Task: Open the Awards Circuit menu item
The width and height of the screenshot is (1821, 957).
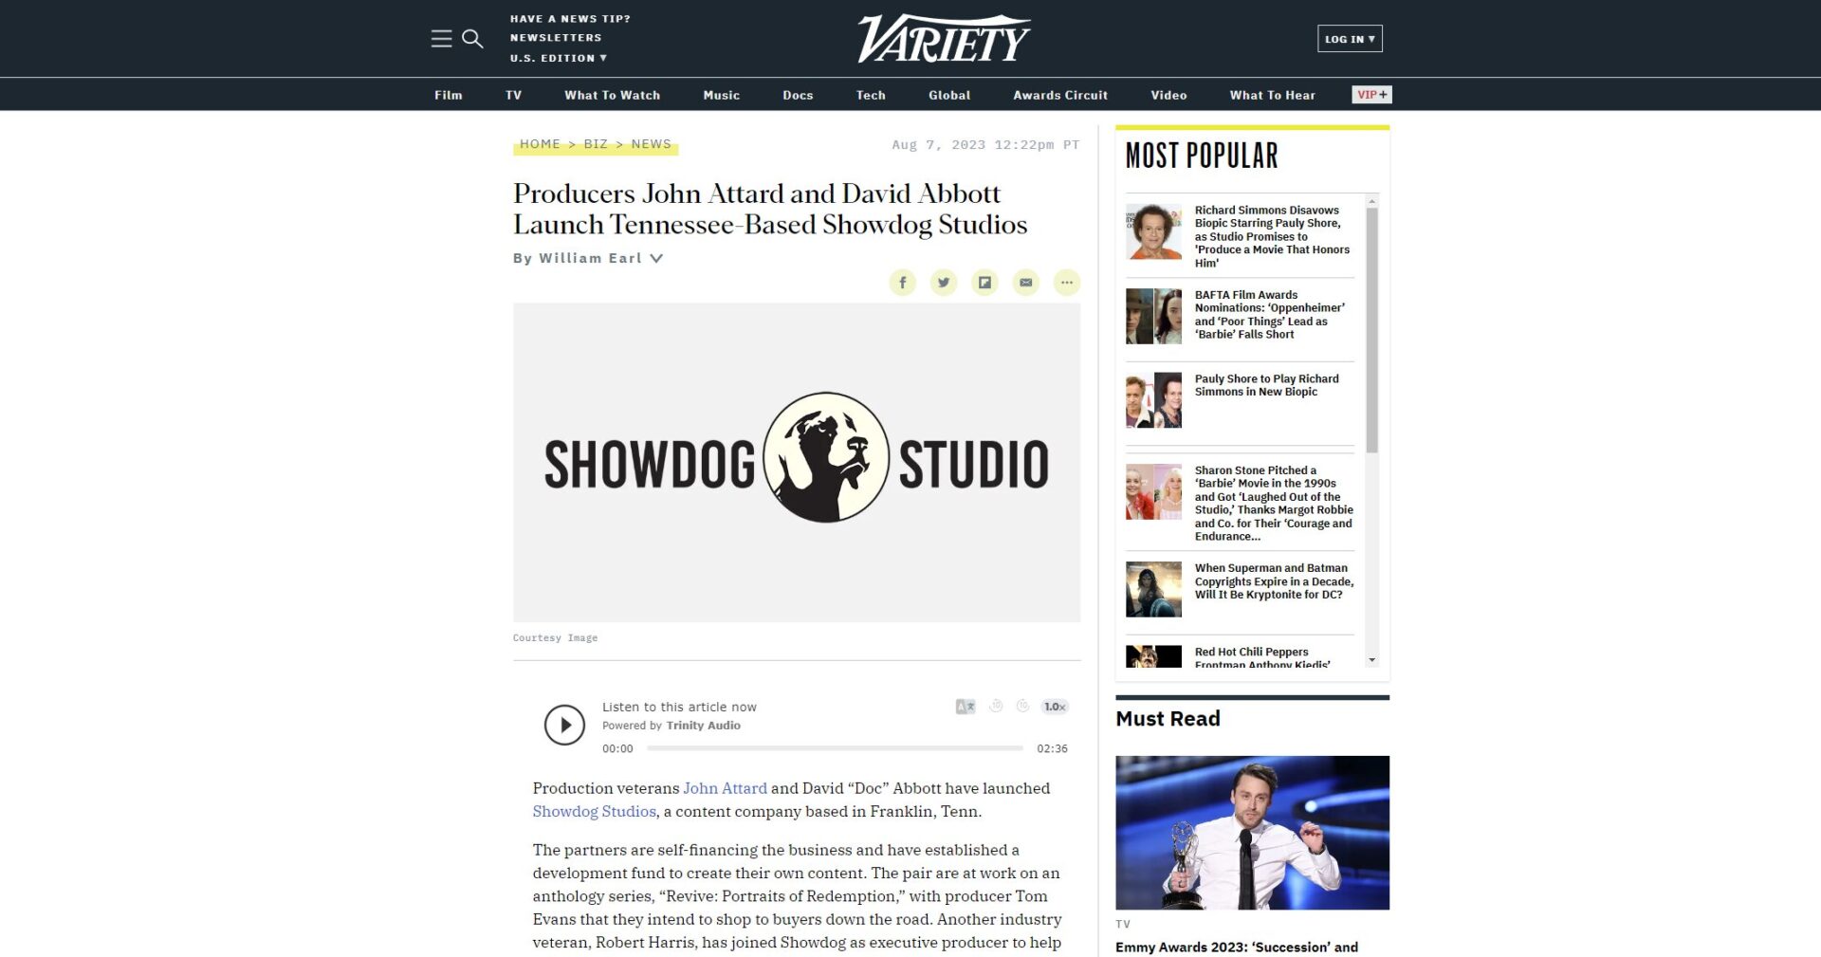Action: tap(1059, 95)
